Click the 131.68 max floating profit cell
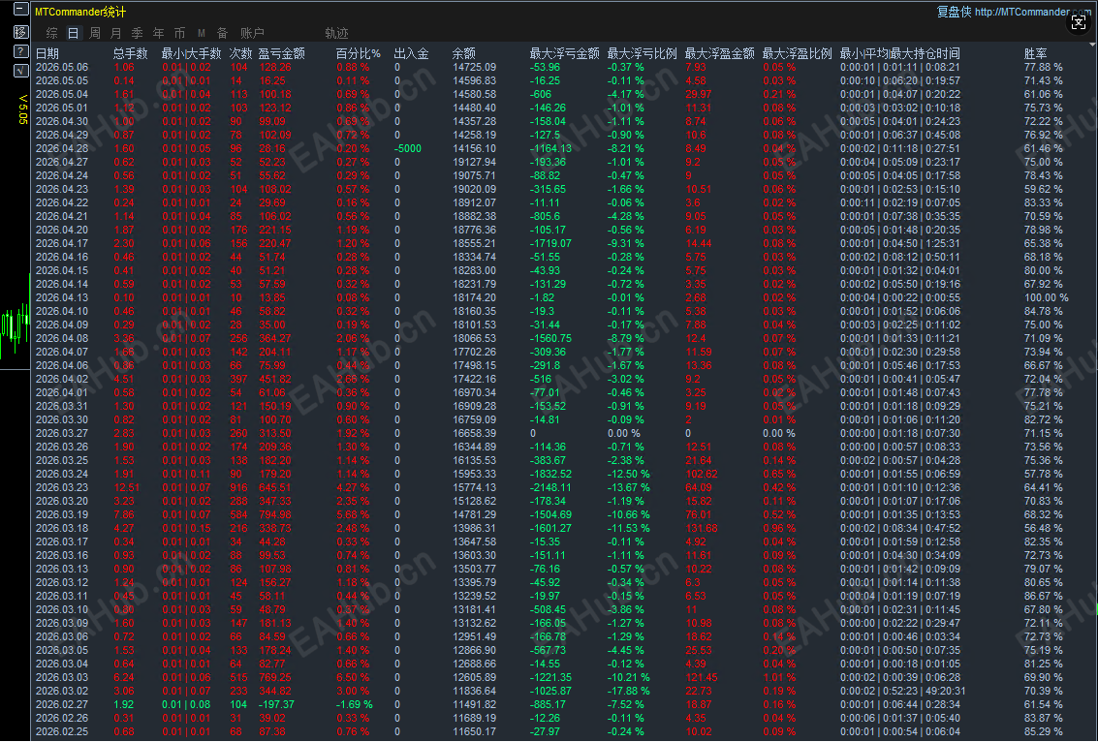The height and width of the screenshot is (742, 1098). [702, 528]
